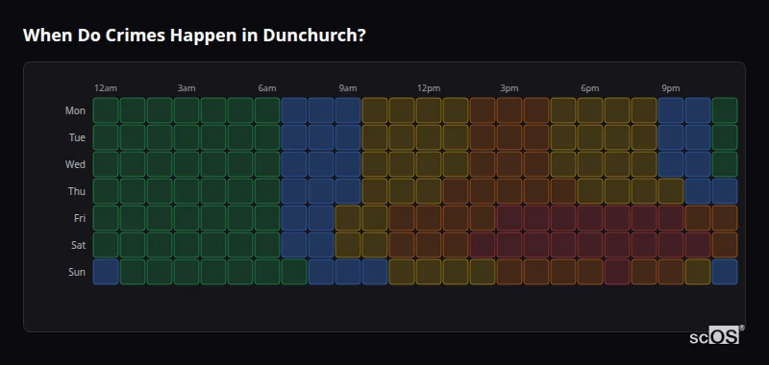
Task: Select the Friday 9am yellow cell
Action: pos(348,218)
